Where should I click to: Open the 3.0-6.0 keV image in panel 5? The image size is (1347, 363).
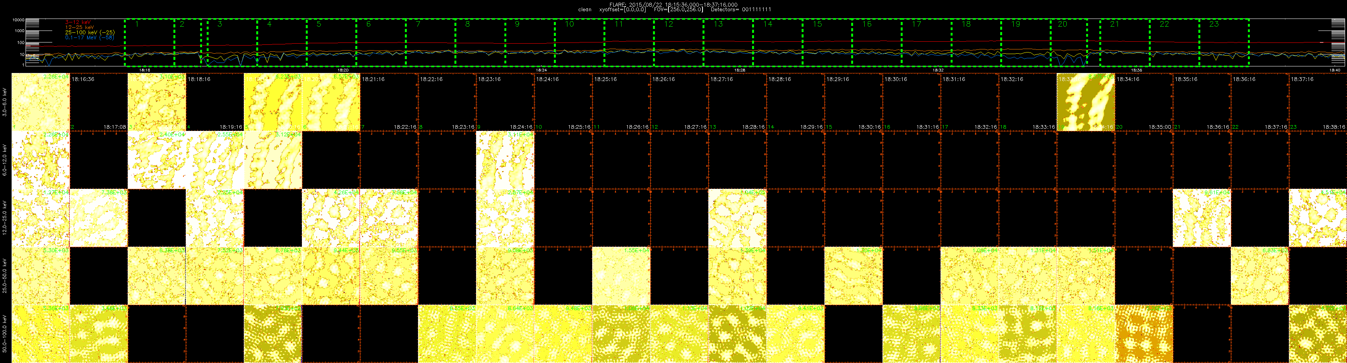click(273, 102)
